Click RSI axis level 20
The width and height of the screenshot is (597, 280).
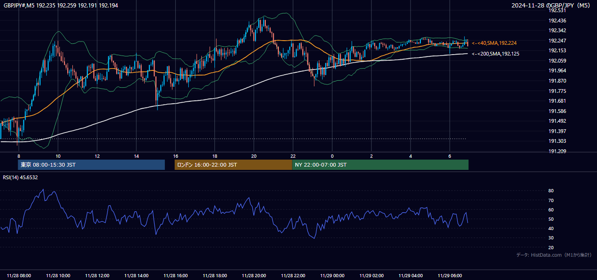point(551,247)
